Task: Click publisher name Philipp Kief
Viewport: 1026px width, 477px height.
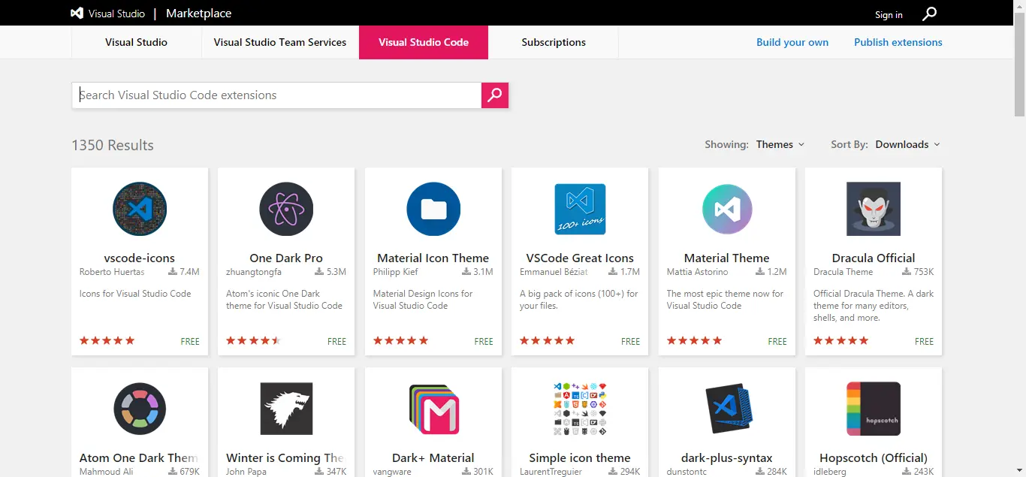Action: tap(396, 272)
